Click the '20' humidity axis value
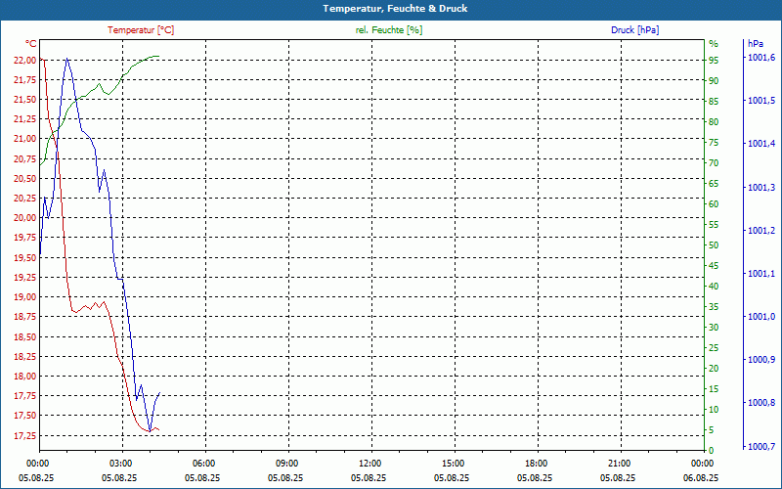Screen dimensions: 782x489 (x=714, y=369)
